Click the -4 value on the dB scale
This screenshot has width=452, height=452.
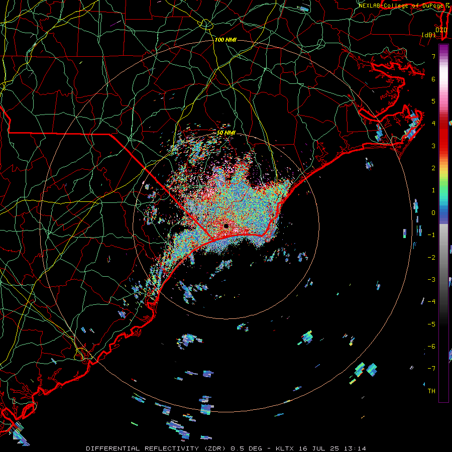pyautogui.click(x=431, y=302)
